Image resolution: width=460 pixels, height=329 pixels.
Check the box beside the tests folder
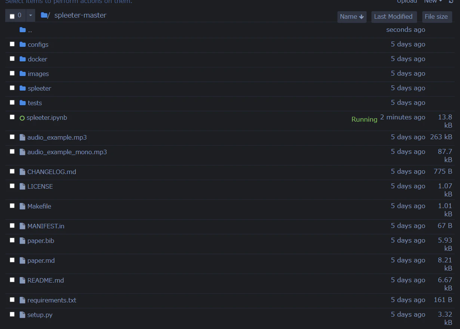point(12,103)
